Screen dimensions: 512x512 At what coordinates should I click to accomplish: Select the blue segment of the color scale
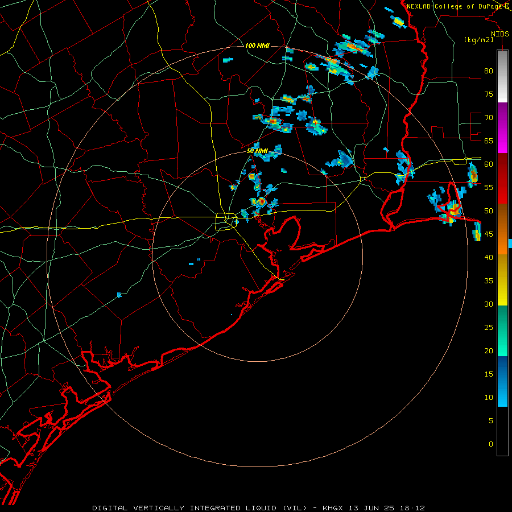click(502, 381)
